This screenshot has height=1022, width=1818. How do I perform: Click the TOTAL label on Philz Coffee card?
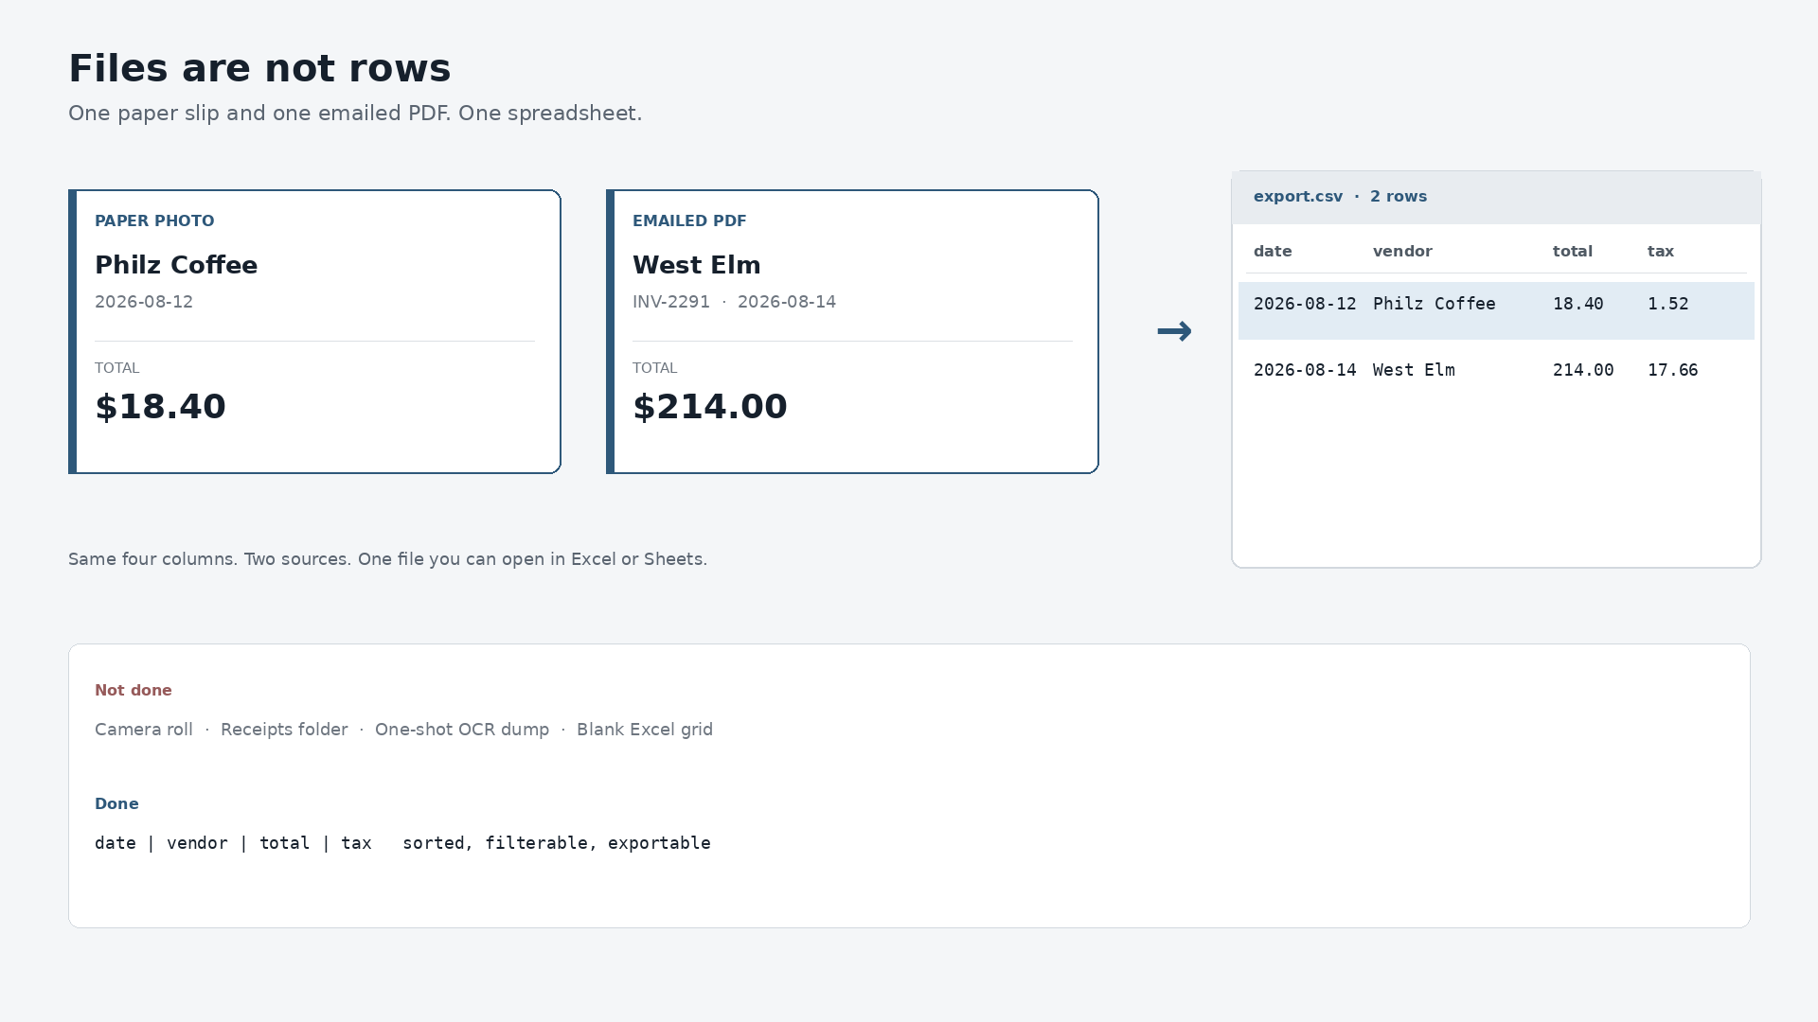pos(116,368)
